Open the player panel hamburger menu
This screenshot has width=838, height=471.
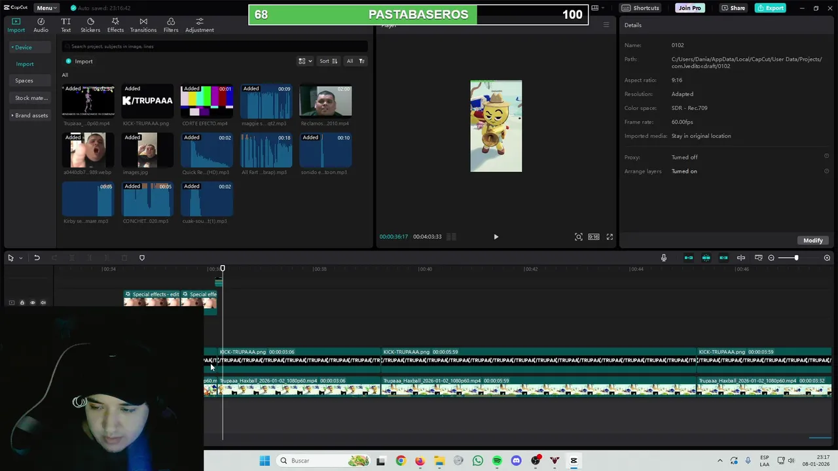(606, 25)
